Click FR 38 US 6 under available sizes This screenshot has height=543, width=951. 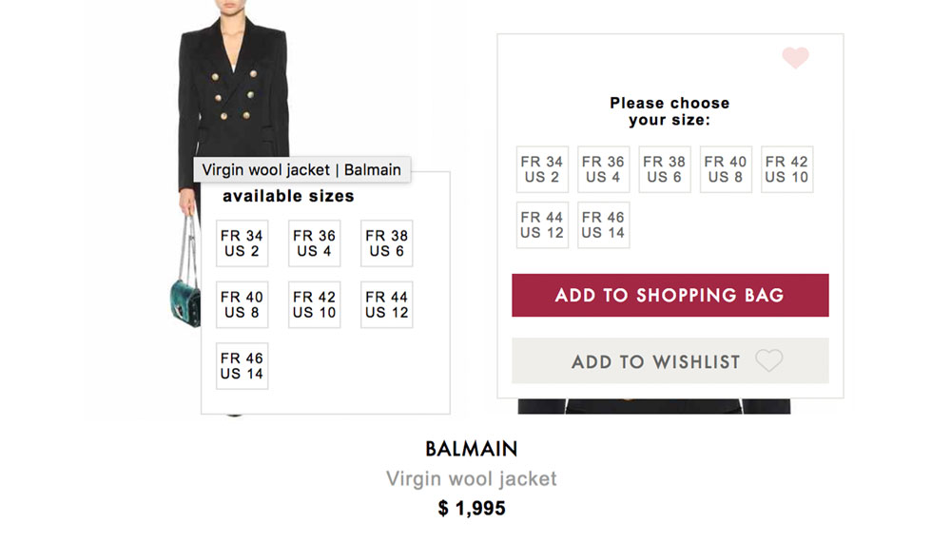(387, 243)
